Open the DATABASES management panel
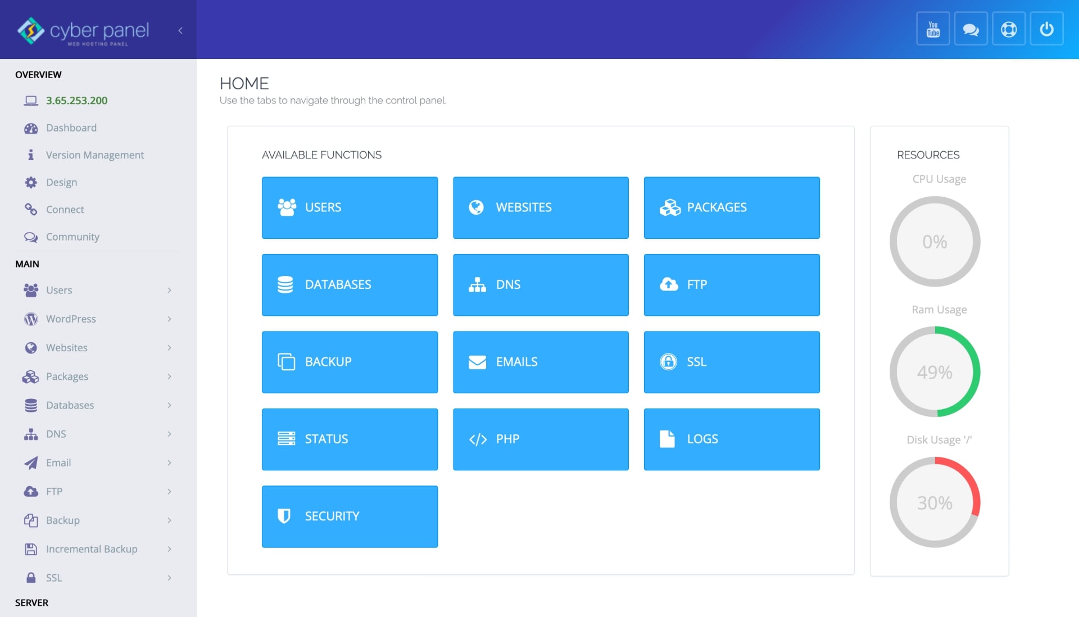1079x617 pixels. point(349,284)
